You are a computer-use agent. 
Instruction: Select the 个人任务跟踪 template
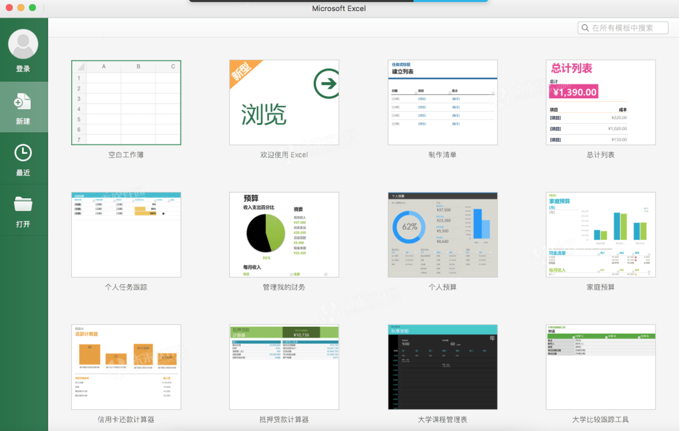coord(126,235)
